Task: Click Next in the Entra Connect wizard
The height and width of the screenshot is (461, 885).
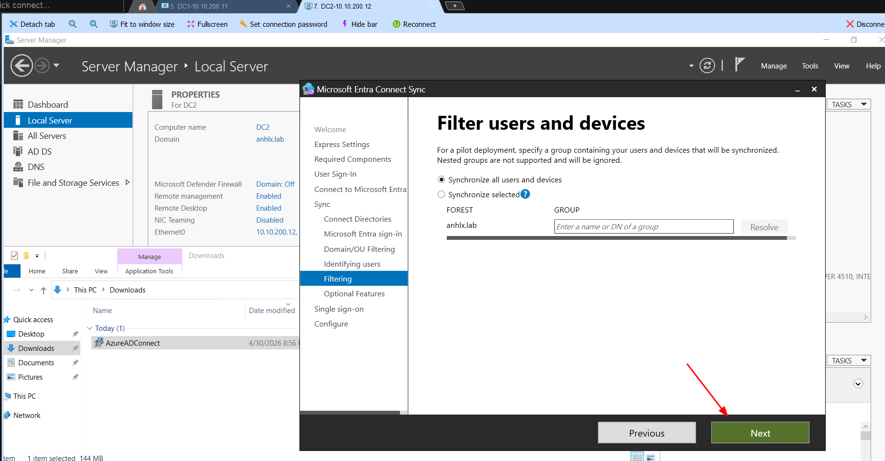Action: [760, 433]
